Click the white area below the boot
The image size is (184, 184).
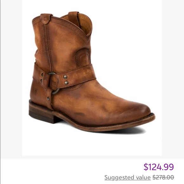point(92,144)
